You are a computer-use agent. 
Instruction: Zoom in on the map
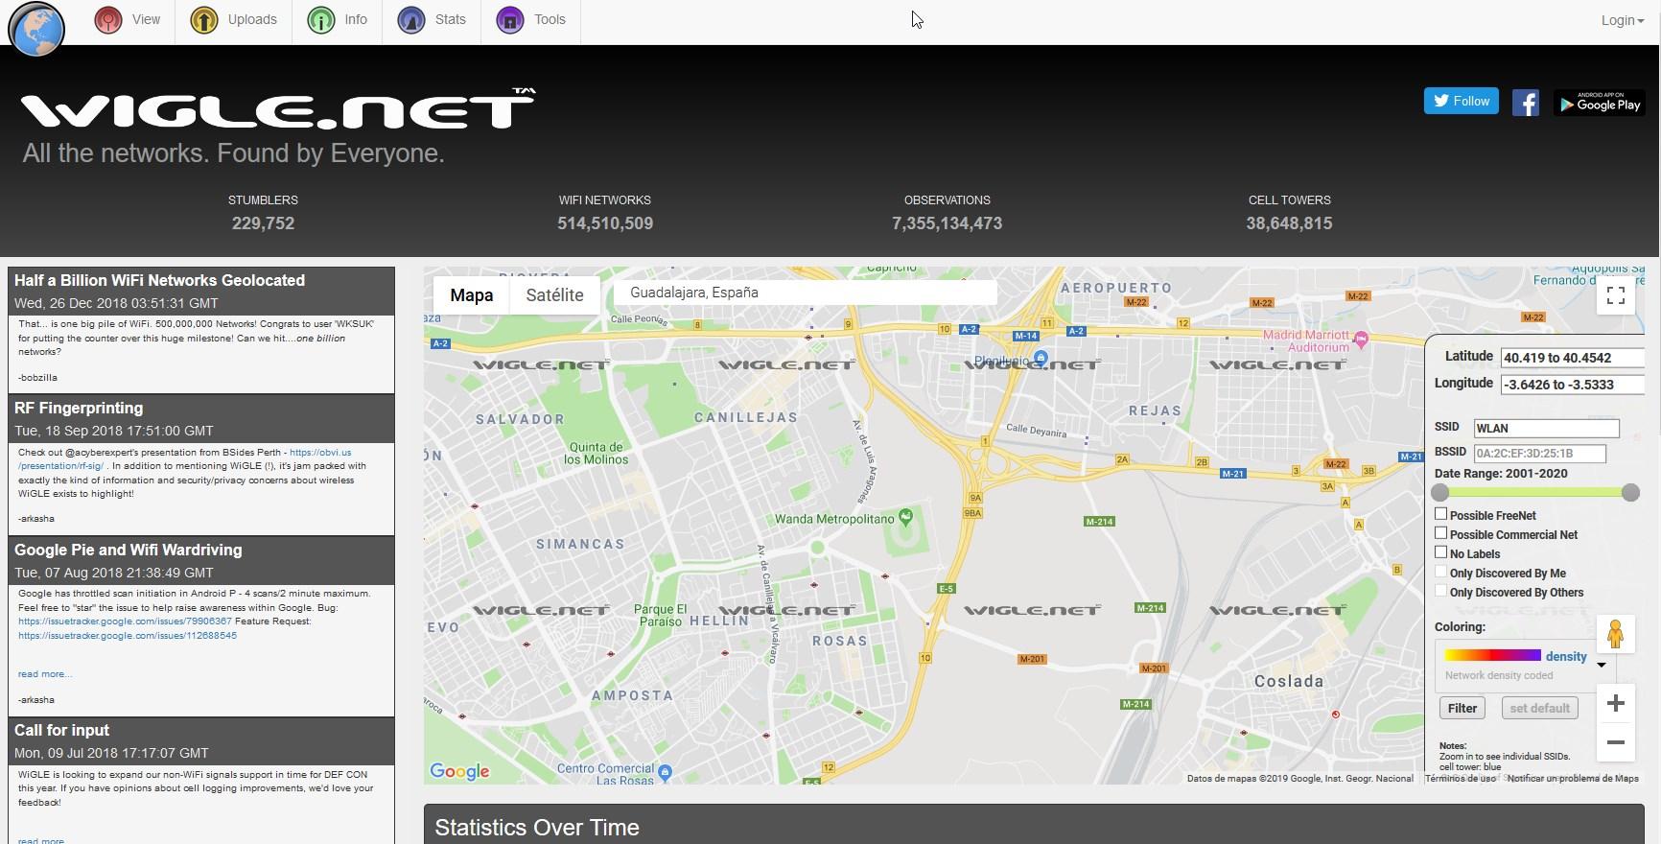1616,703
